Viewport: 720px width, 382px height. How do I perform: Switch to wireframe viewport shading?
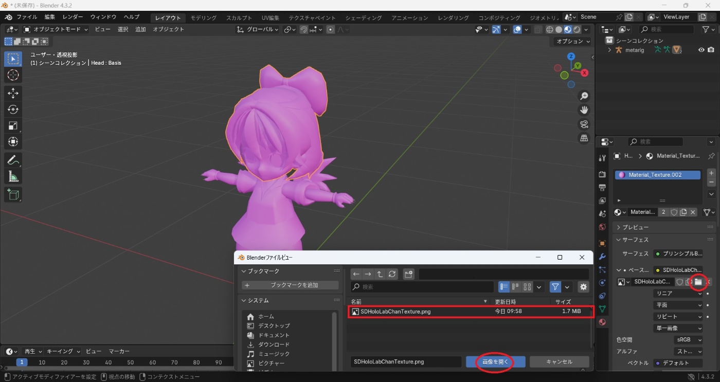tap(550, 30)
